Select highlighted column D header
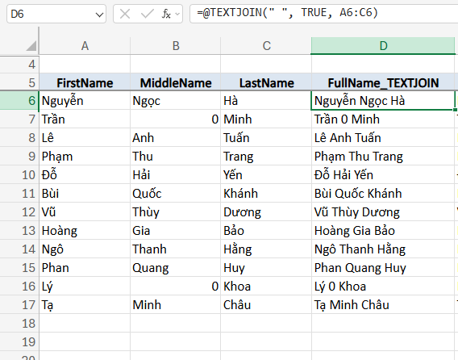This screenshot has height=360, width=458. click(x=383, y=46)
